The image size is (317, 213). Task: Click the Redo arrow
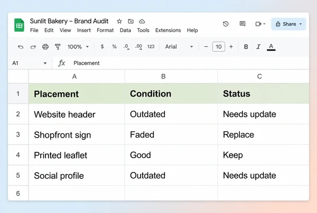coord(33,47)
